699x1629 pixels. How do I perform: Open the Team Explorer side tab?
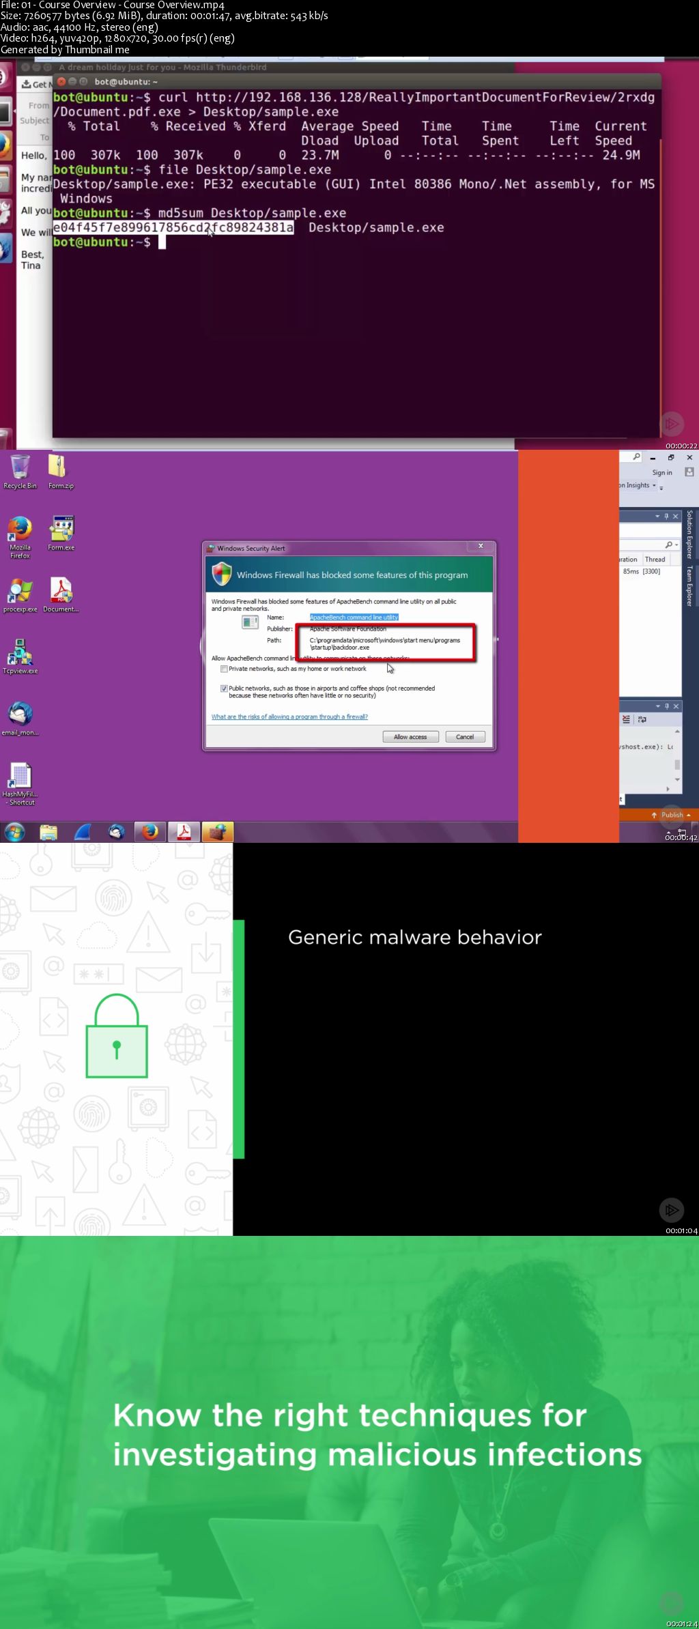pos(689,586)
